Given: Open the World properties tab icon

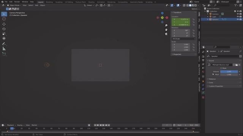Looking at the screenshot, I should (x=203, y=72).
